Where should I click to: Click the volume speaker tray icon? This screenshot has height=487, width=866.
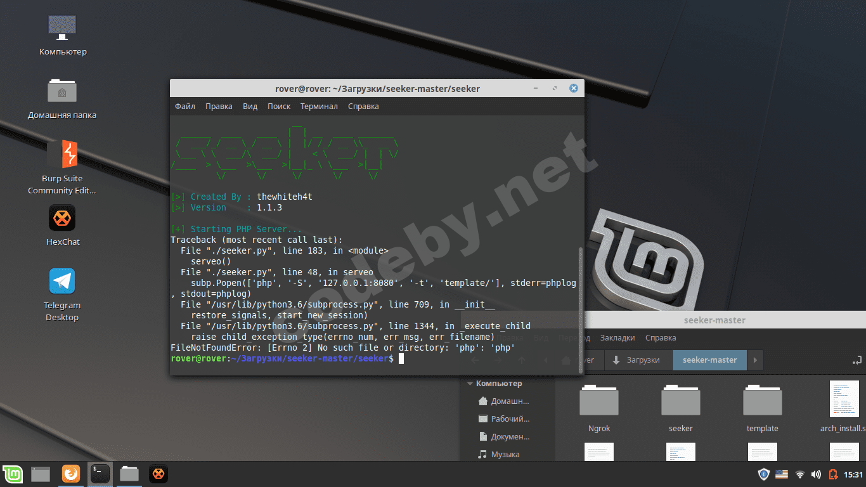tap(816, 474)
